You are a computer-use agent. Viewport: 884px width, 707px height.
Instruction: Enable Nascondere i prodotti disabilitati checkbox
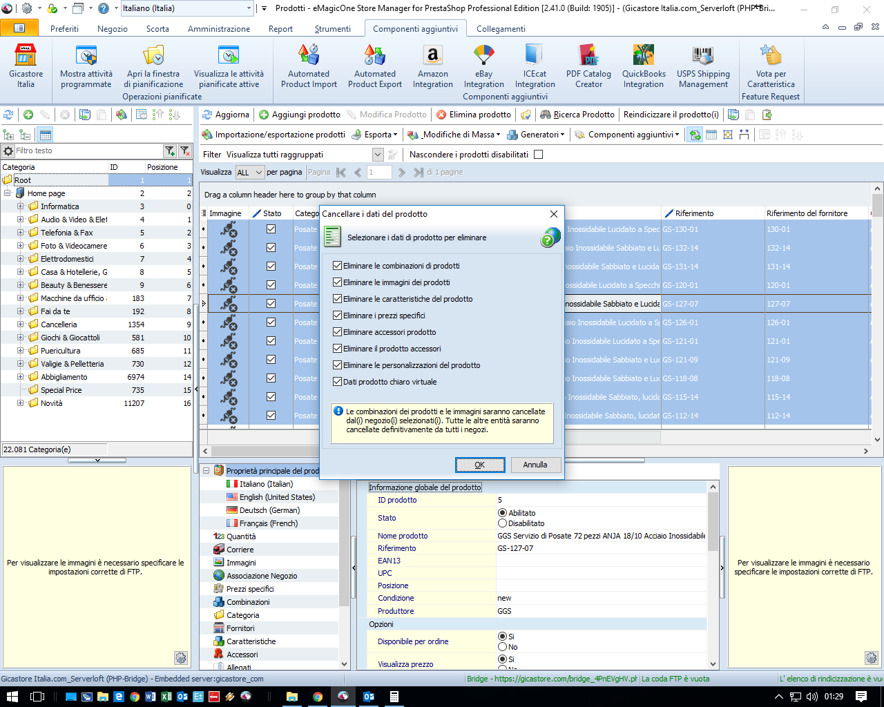539,155
